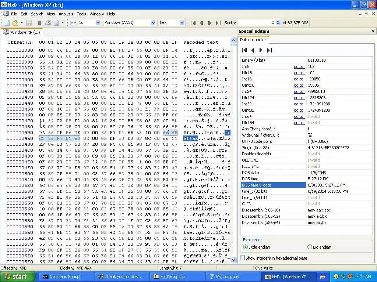Image resolution: width=377 pixels, height=282 pixels.
Task: Click Data inspector last-byte arrow
Action: (269, 50)
